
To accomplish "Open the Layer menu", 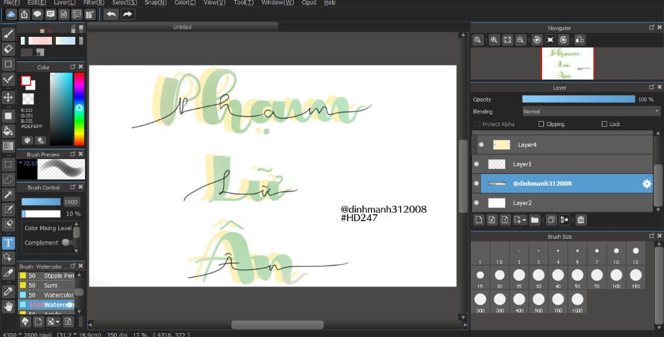I will click(65, 3).
